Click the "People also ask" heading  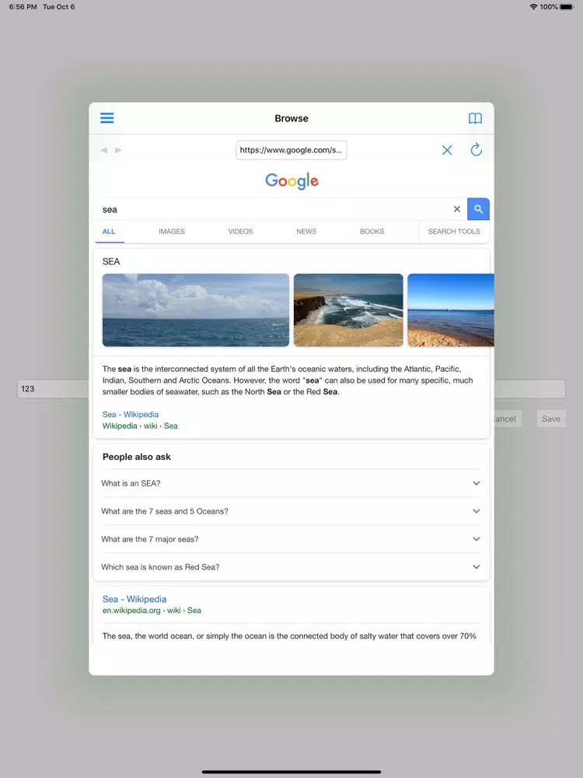point(136,457)
